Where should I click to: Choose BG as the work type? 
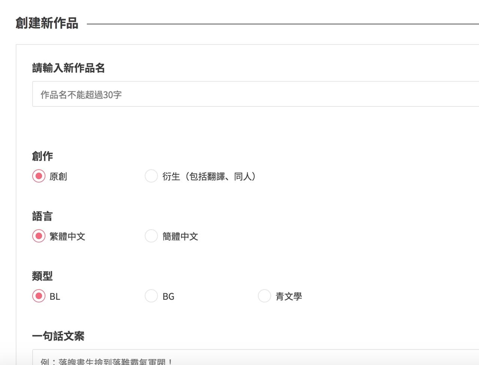[x=151, y=296]
